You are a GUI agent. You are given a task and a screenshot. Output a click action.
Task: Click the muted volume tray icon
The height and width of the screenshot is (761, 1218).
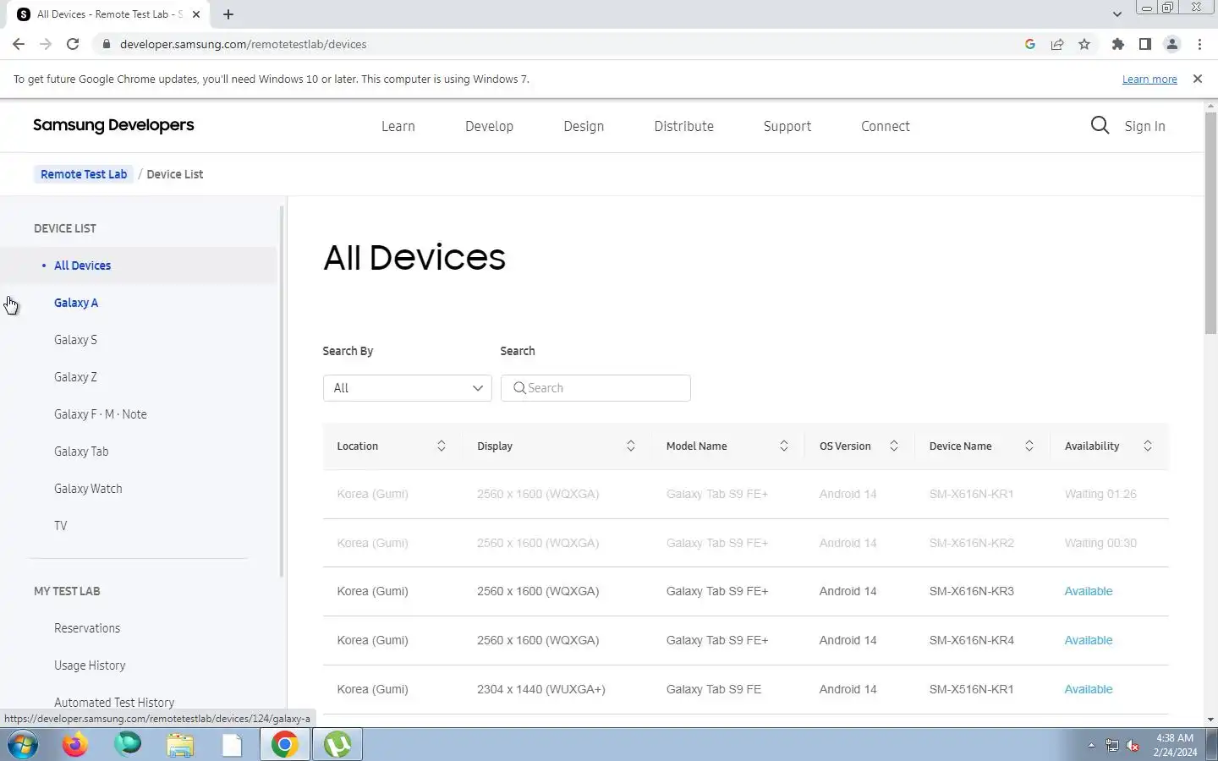click(x=1133, y=745)
